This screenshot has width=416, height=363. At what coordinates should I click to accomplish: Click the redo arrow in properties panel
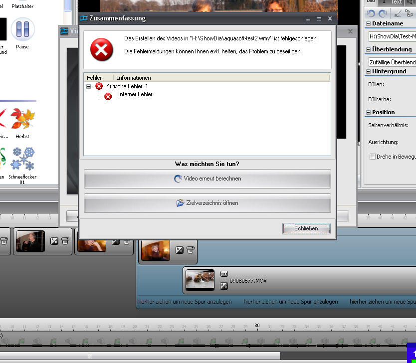point(383,13)
